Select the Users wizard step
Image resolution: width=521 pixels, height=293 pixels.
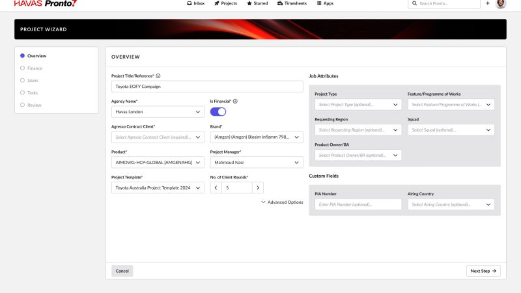(x=29, y=80)
